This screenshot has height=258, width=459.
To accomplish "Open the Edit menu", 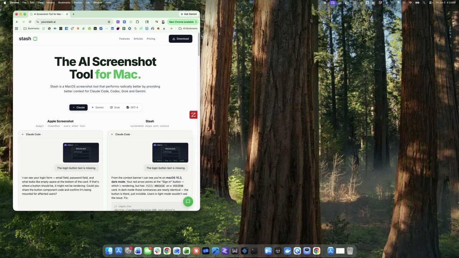I will click(32, 3).
